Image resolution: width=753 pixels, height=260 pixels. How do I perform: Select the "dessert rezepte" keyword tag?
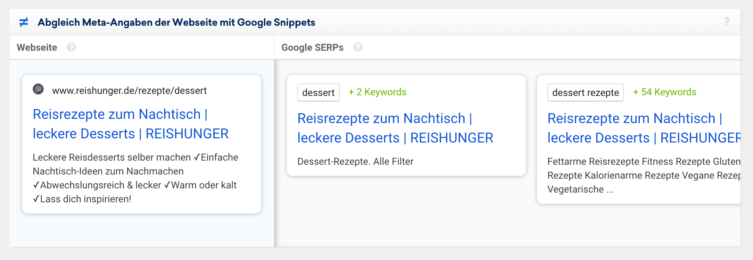click(585, 92)
